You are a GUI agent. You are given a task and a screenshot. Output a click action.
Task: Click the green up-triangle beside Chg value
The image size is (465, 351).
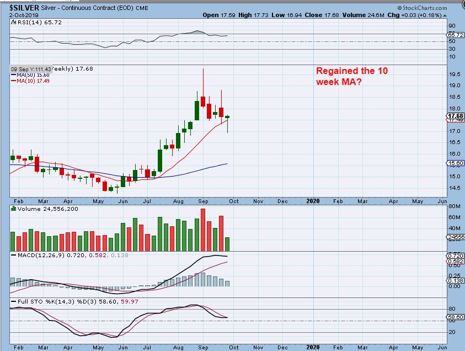coord(445,15)
